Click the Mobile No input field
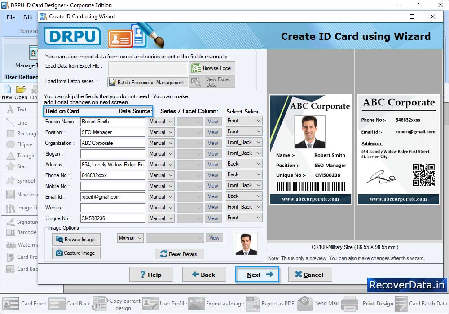The image size is (449, 314). pos(113,186)
